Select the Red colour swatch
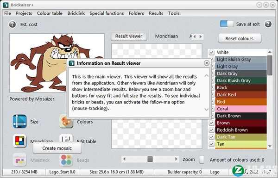Viewport: 278px width, 178px height. (x=241, y=102)
